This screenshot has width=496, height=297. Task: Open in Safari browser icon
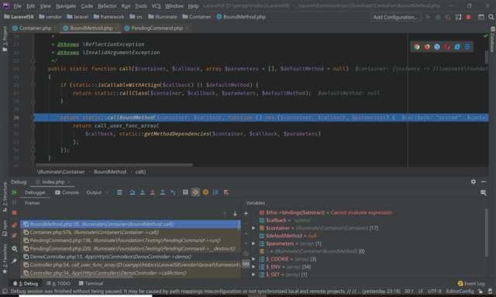point(437,47)
